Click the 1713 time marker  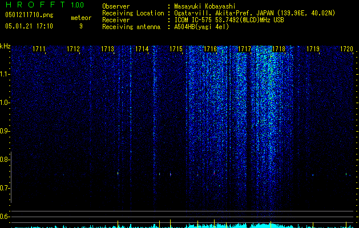108,49
